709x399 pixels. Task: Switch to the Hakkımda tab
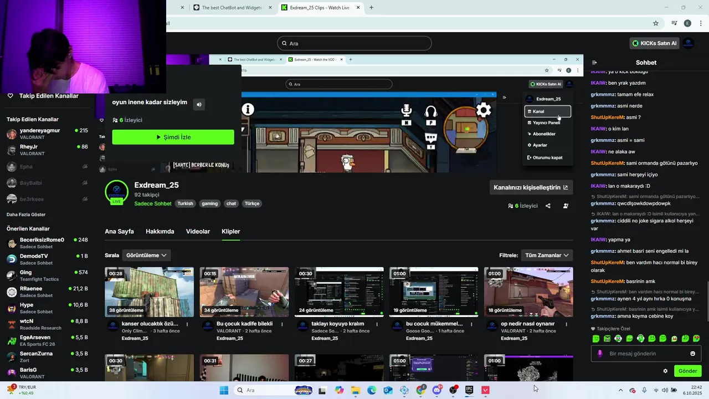tap(160, 232)
